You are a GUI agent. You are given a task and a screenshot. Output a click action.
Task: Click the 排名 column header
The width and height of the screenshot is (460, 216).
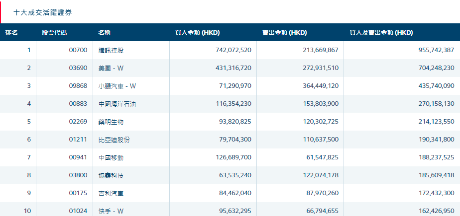11,33
